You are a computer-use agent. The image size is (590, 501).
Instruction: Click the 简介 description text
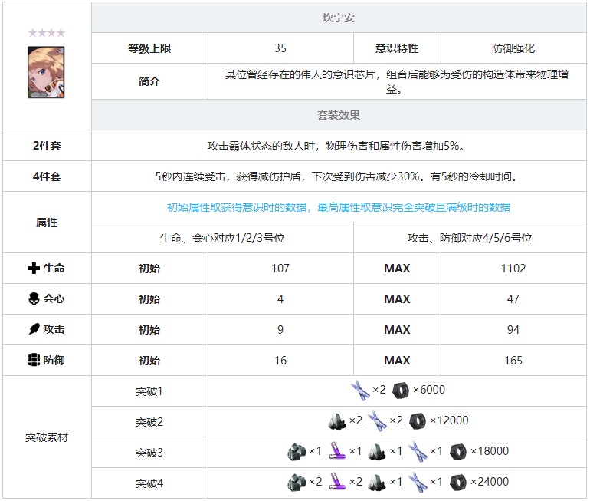point(397,82)
